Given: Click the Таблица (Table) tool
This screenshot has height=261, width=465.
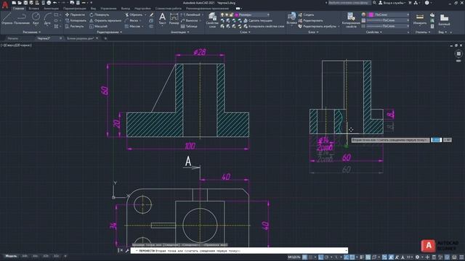Looking at the screenshot, I should 189,26.
